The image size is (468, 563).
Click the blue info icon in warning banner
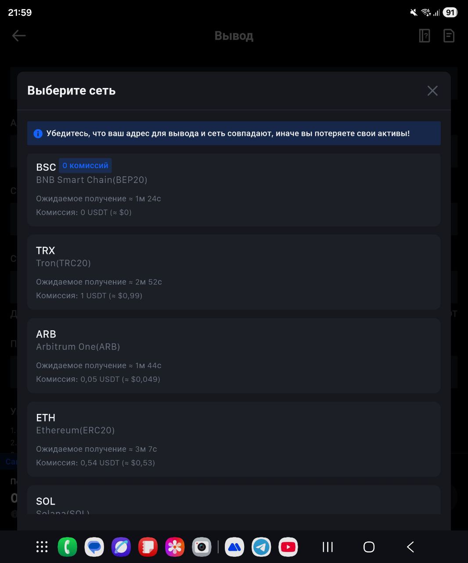pyautogui.click(x=38, y=134)
